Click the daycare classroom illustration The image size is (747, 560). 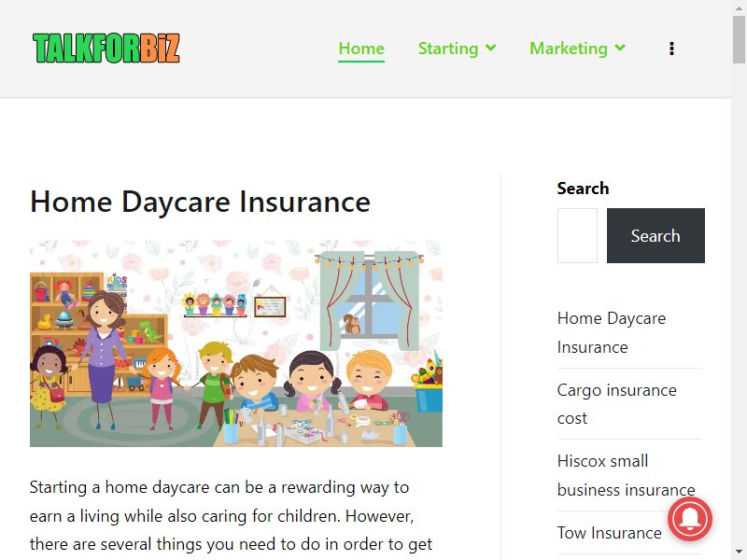[236, 343]
